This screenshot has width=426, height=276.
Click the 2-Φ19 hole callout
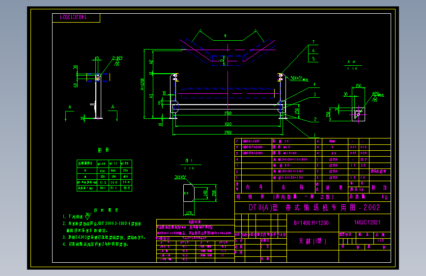tap(117, 58)
